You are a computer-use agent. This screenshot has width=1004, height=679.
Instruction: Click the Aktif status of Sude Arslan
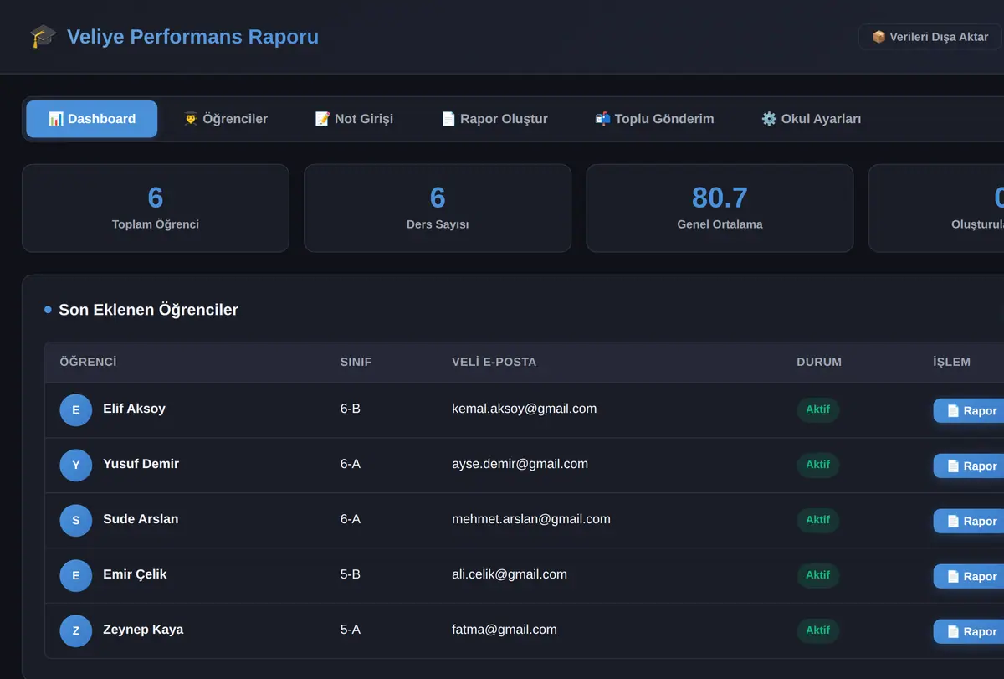point(817,521)
